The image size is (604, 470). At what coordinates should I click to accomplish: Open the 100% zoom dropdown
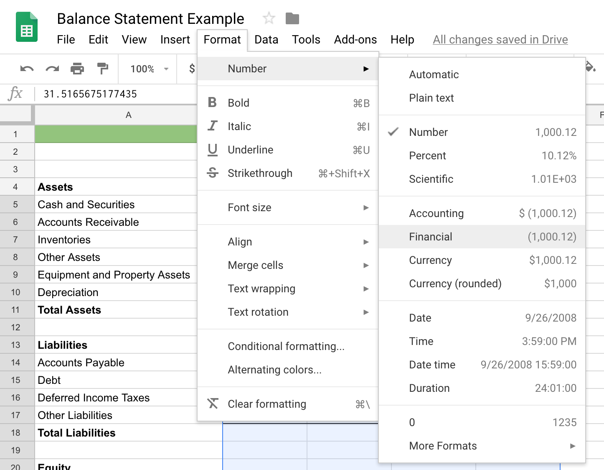[149, 69]
